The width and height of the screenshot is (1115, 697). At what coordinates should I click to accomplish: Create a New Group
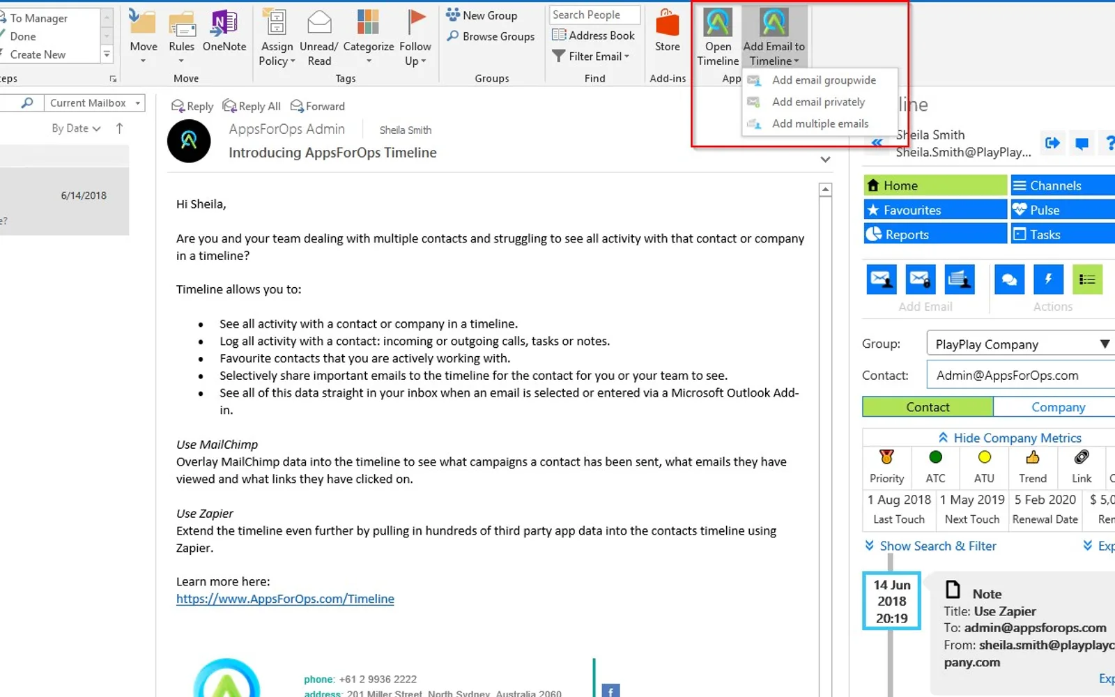pos(482,15)
